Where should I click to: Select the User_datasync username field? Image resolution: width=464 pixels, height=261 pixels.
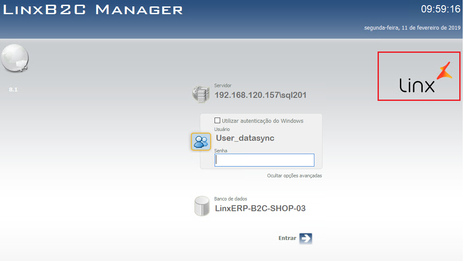pos(245,138)
